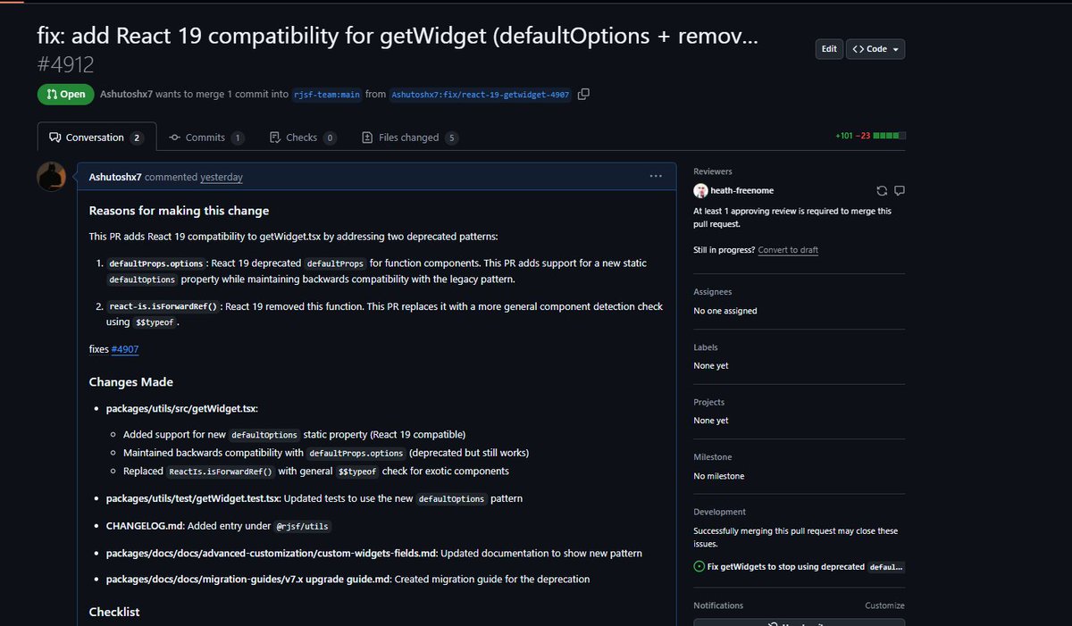Select the 'defaultProps.options' code snippet in list item 1
Image resolution: width=1072 pixels, height=626 pixels.
(157, 263)
